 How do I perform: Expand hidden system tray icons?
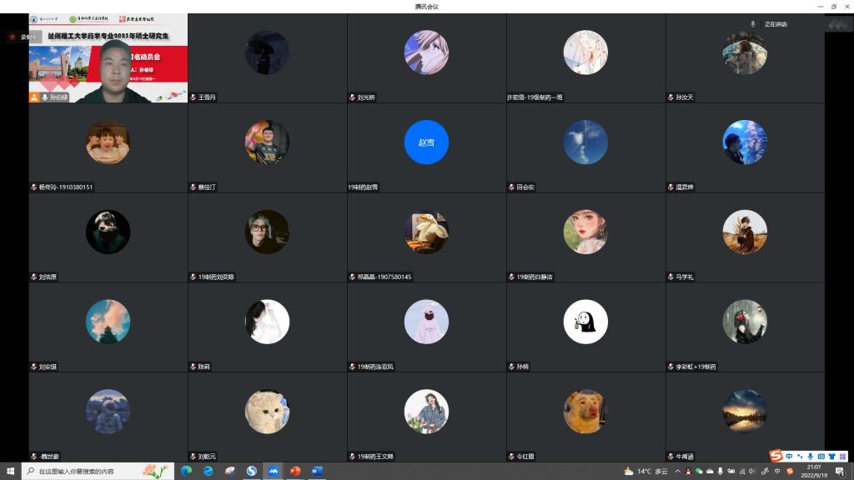[x=678, y=472]
